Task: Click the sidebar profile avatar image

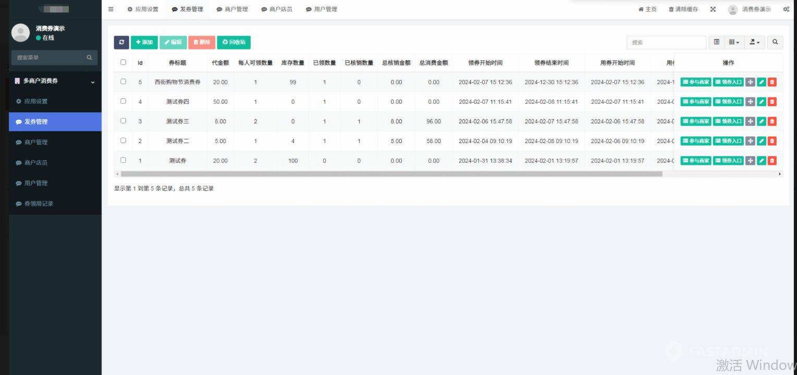Action: click(20, 33)
